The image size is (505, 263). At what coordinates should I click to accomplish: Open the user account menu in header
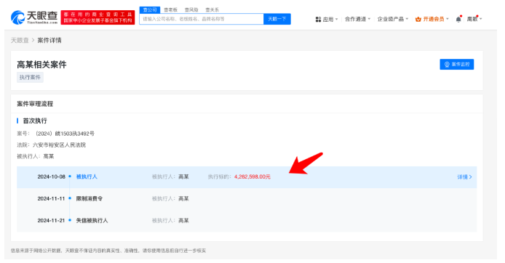pos(474,19)
